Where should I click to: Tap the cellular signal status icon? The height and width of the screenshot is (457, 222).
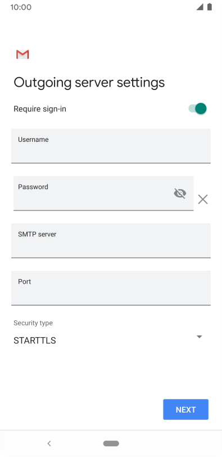[x=200, y=7]
